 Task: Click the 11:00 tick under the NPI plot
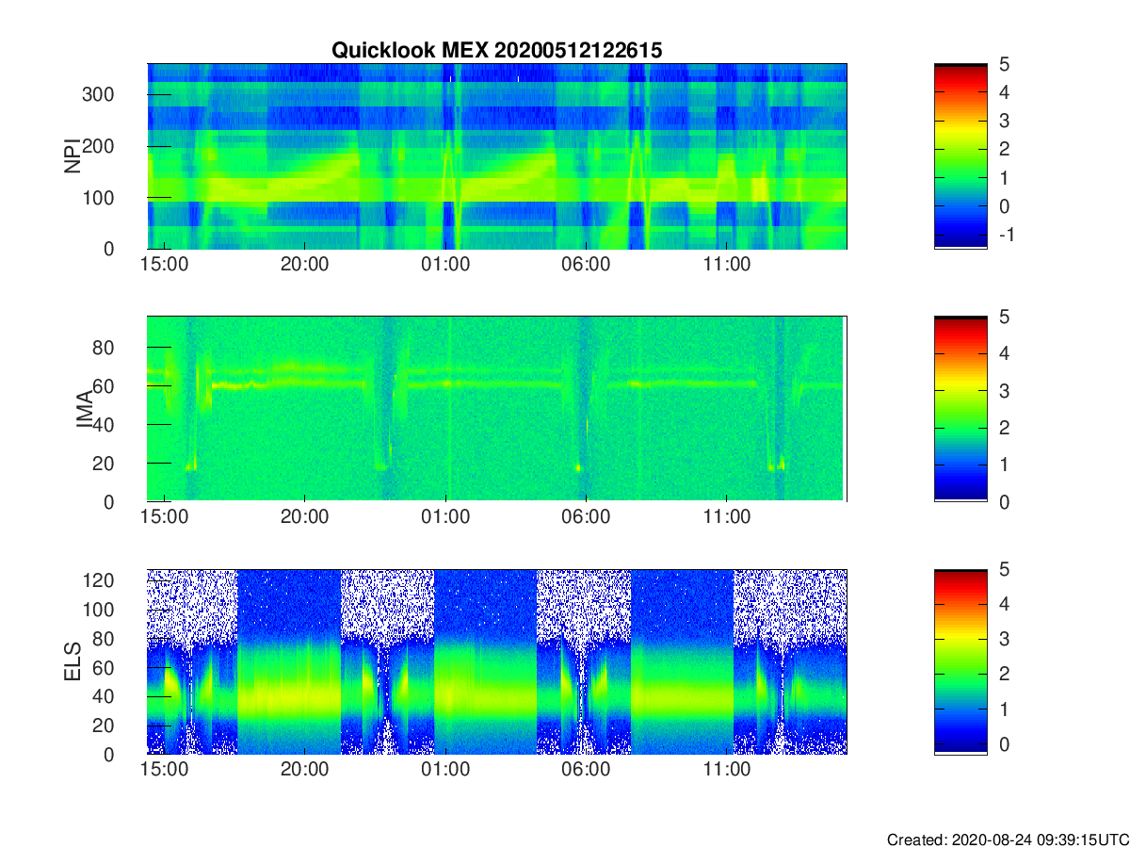pyautogui.click(x=727, y=265)
